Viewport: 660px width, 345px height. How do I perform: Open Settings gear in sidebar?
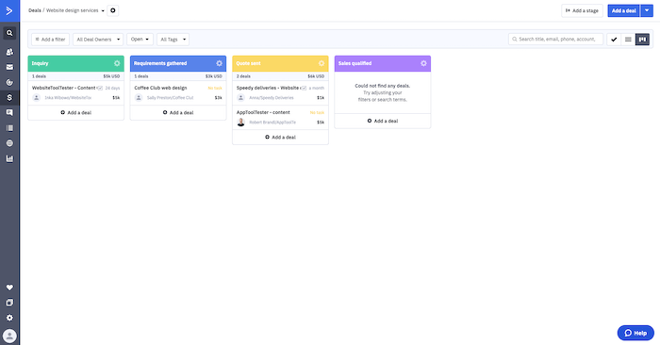[x=9, y=318]
